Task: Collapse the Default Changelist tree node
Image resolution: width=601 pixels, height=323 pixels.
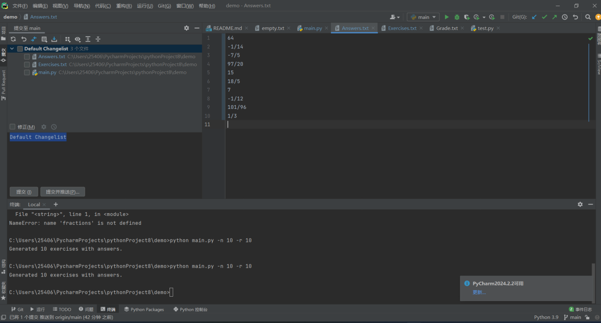Action: coord(12,49)
